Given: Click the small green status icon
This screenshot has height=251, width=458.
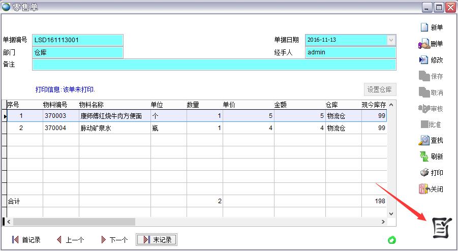Looking at the screenshot, I should (392, 240).
